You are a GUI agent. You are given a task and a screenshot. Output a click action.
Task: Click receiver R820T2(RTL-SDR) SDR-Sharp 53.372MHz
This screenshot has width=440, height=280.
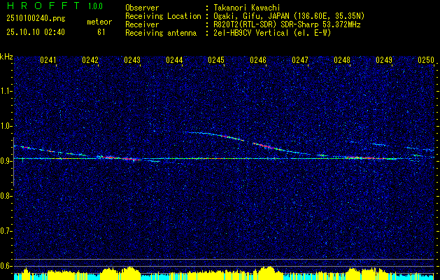(287, 24)
